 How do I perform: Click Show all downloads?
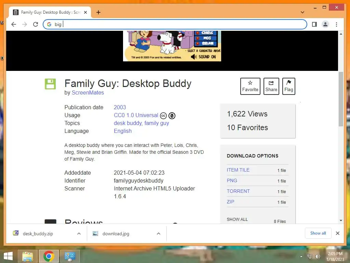[x=318, y=233]
